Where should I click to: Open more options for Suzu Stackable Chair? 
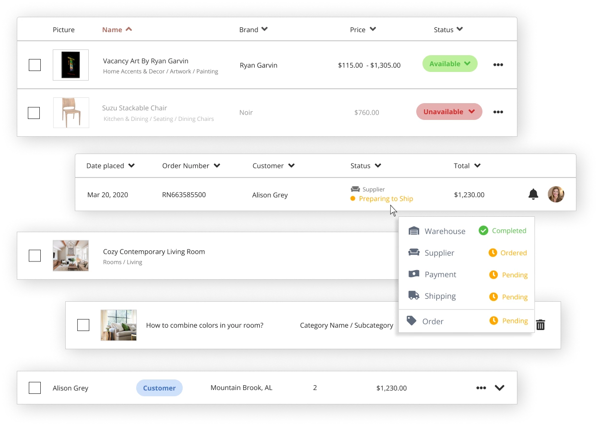point(498,112)
